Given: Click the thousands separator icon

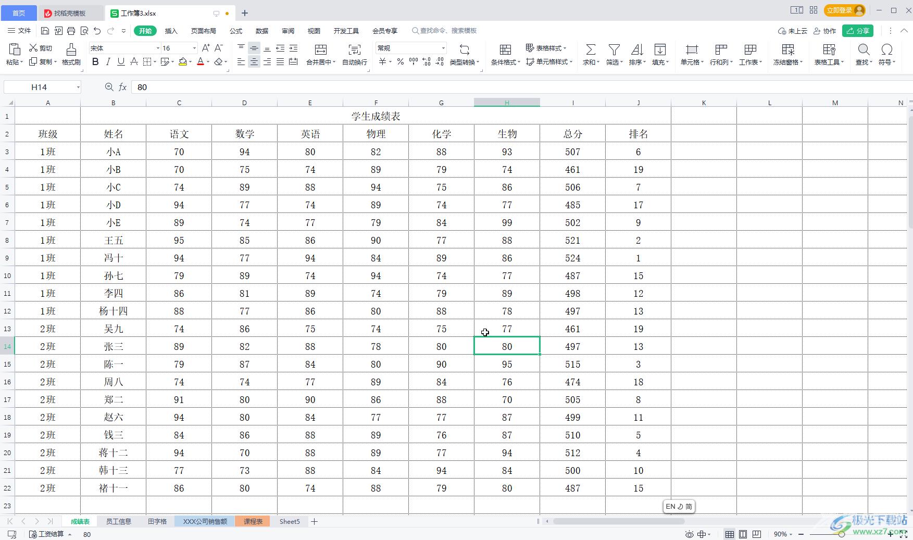Looking at the screenshot, I should coord(414,62).
